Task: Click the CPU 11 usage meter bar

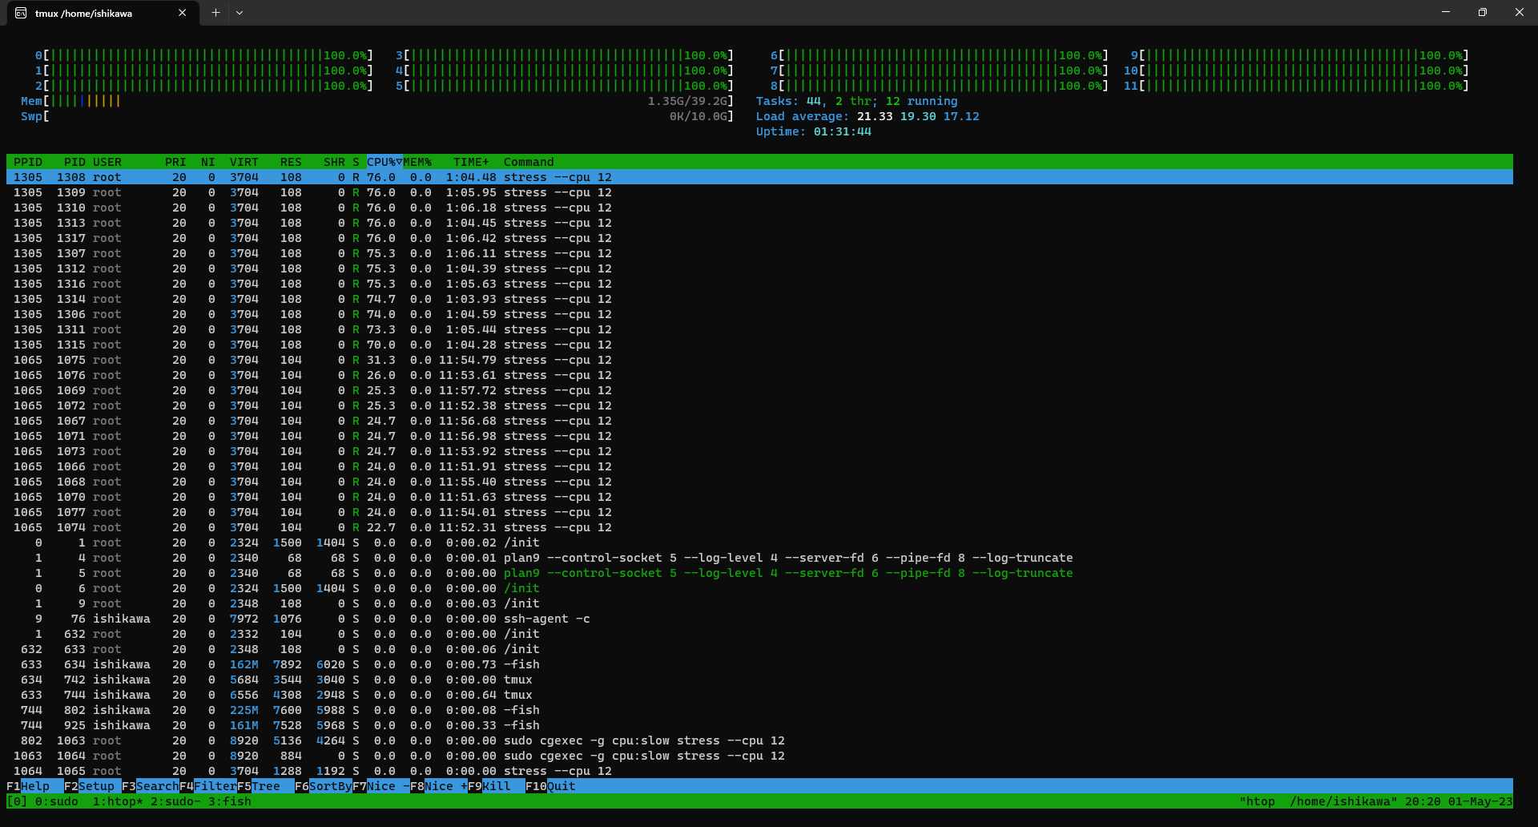Action: pyautogui.click(x=1296, y=86)
